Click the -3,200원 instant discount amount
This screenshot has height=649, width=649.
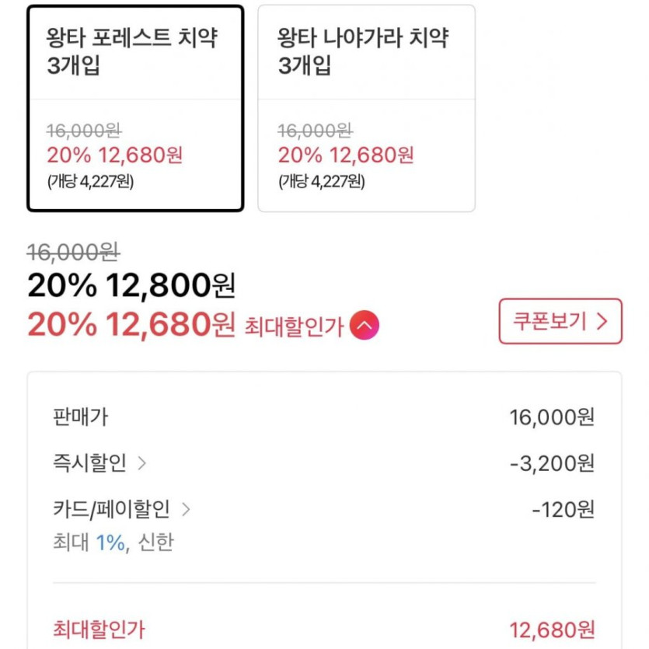(x=552, y=464)
